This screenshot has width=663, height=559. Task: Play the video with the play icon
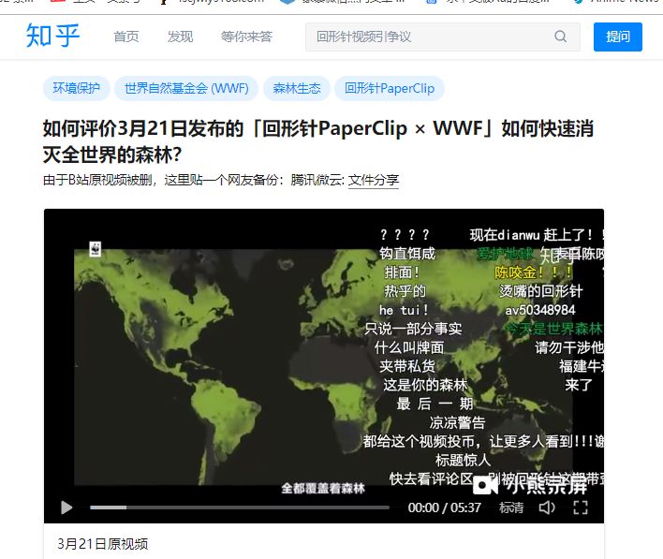click(66, 508)
